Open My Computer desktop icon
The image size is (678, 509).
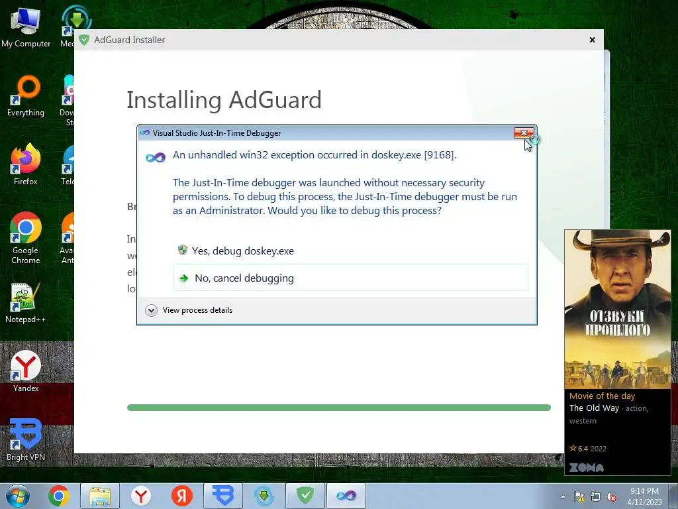pos(26,28)
